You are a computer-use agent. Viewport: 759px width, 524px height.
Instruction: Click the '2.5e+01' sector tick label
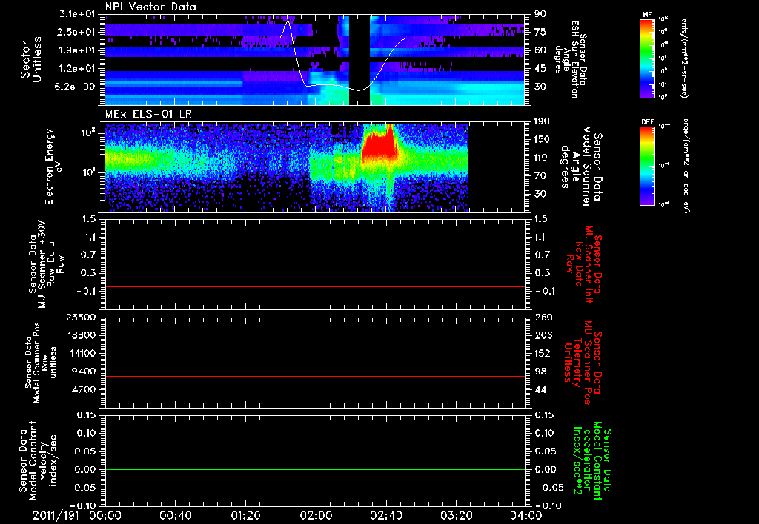click(x=77, y=32)
